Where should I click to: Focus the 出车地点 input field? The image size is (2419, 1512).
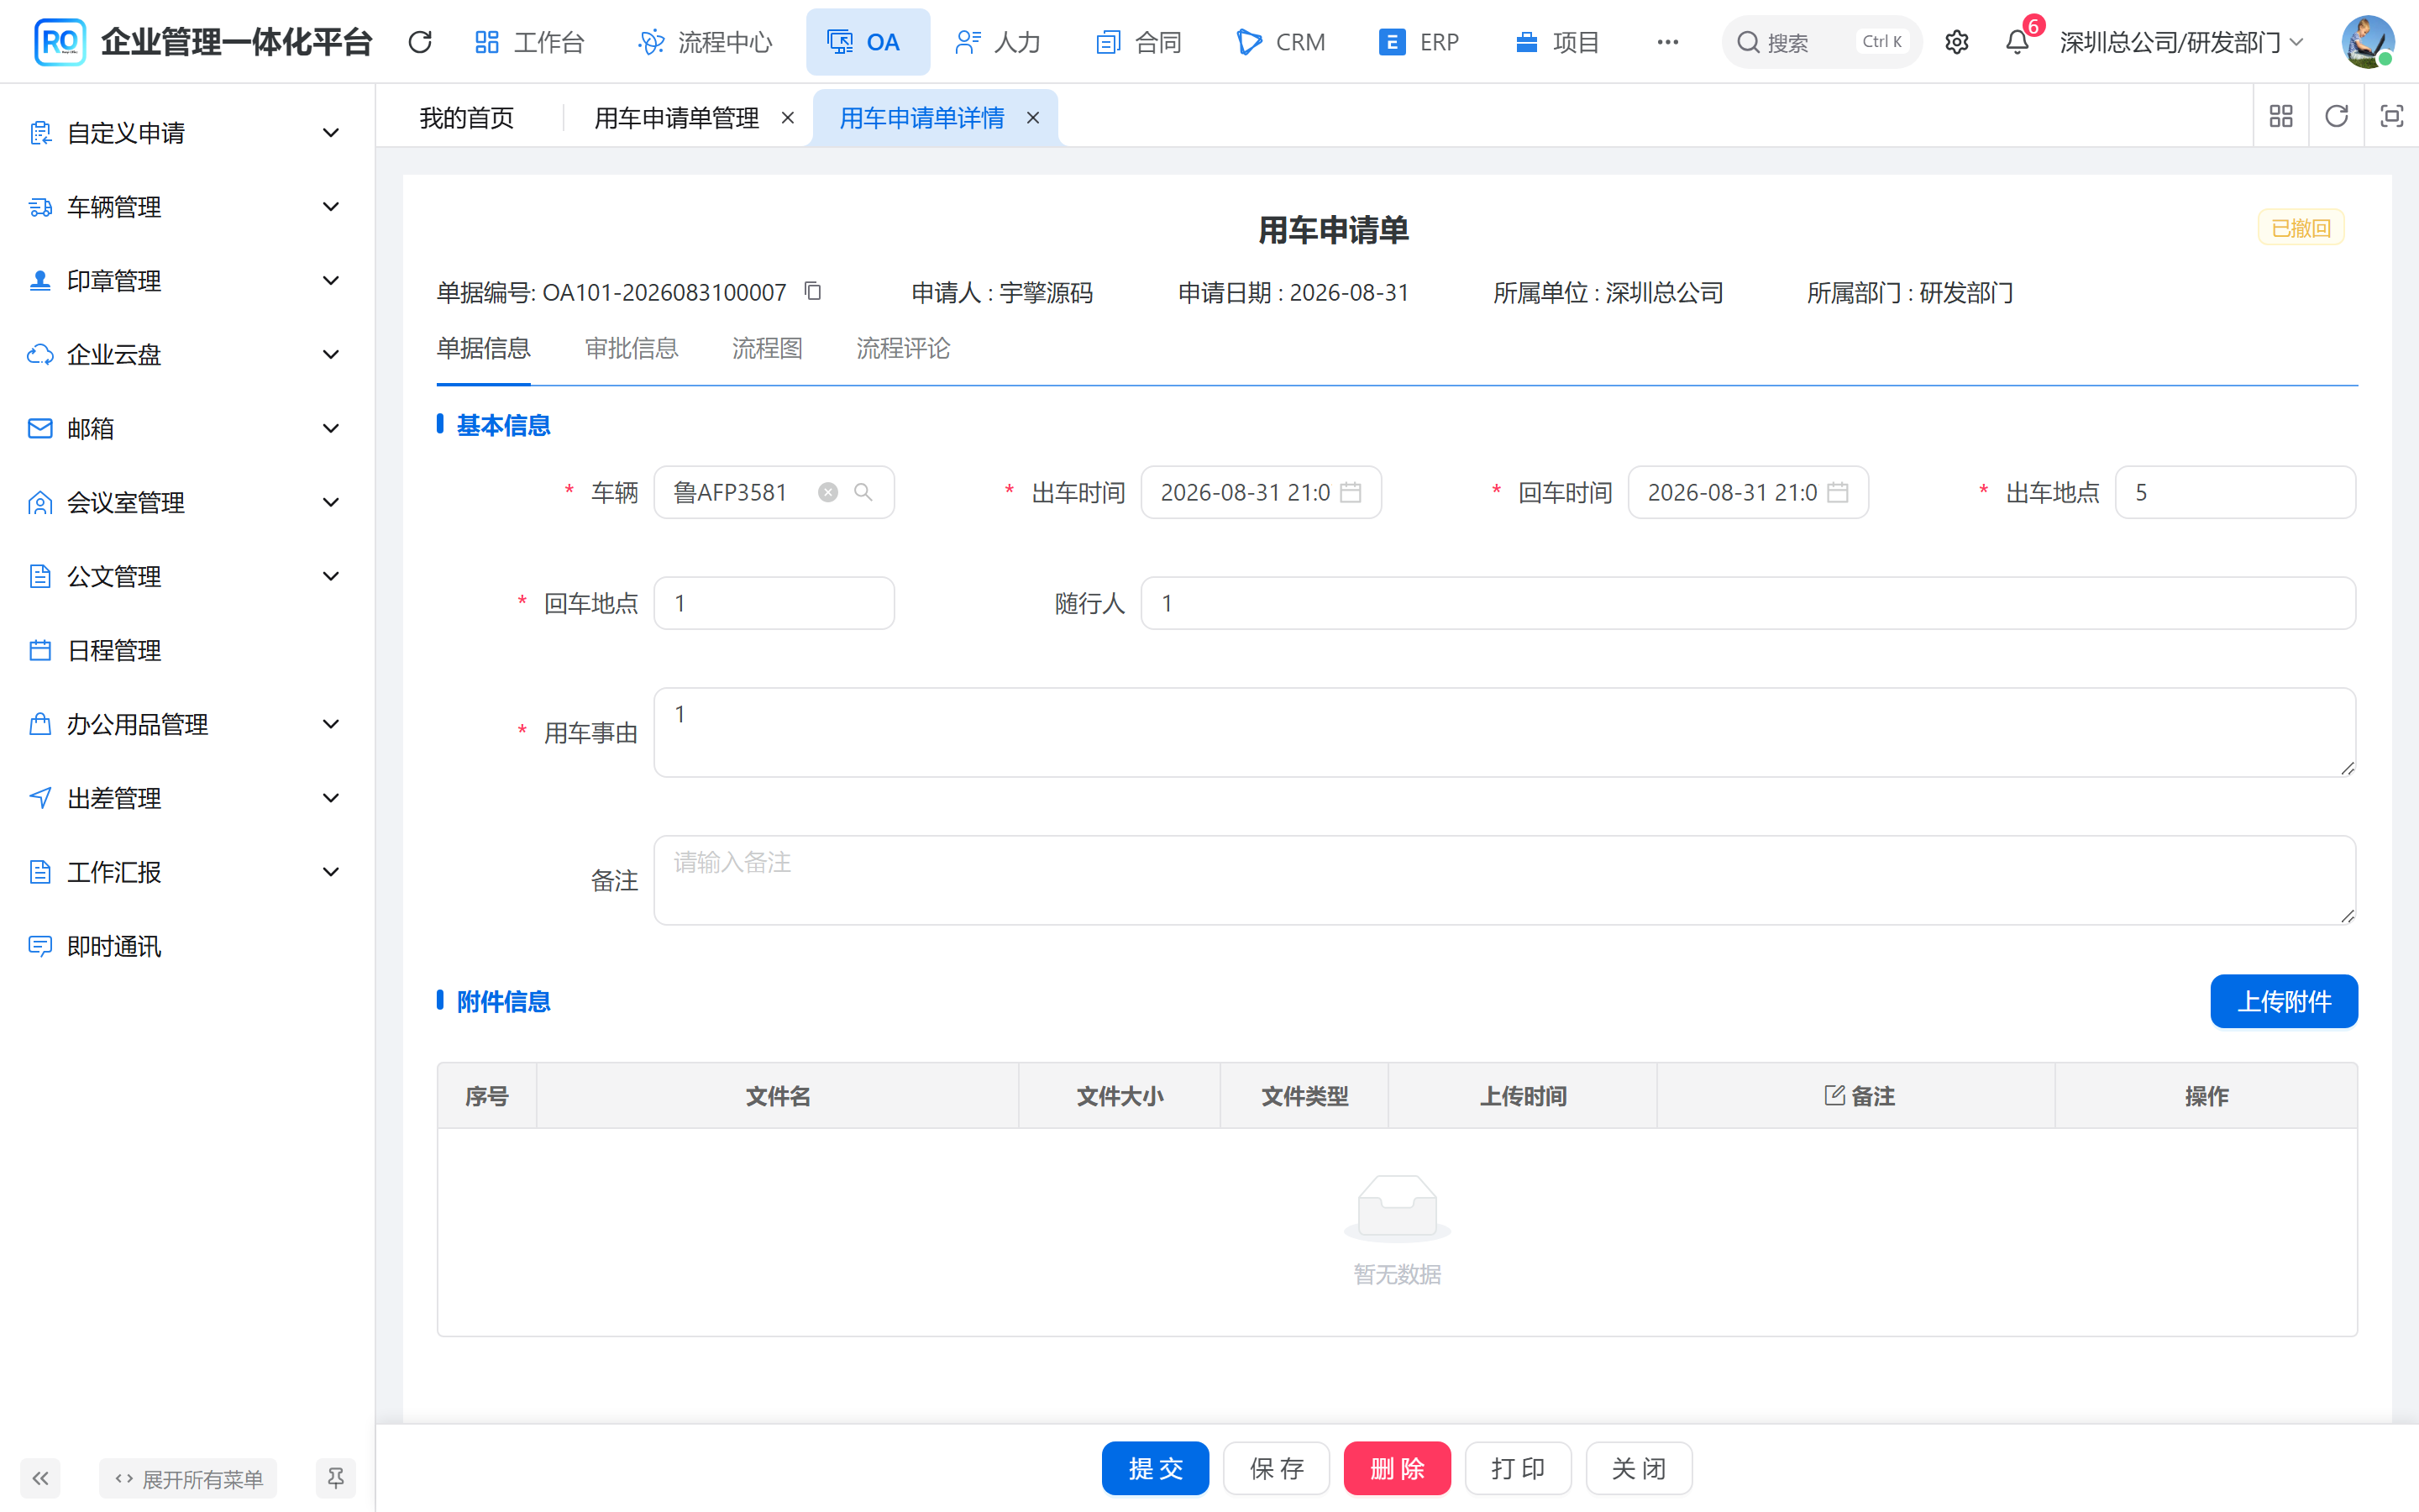click(x=2235, y=492)
